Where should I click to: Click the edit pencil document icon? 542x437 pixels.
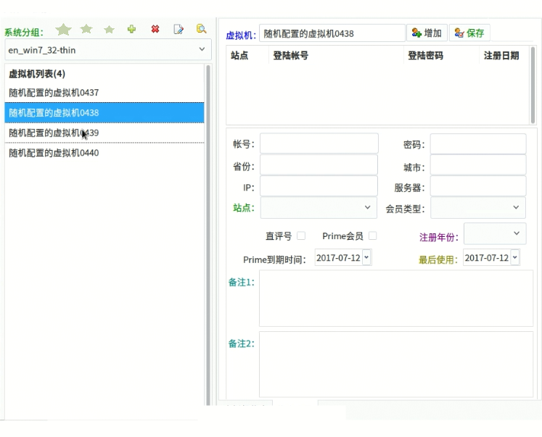(178, 30)
